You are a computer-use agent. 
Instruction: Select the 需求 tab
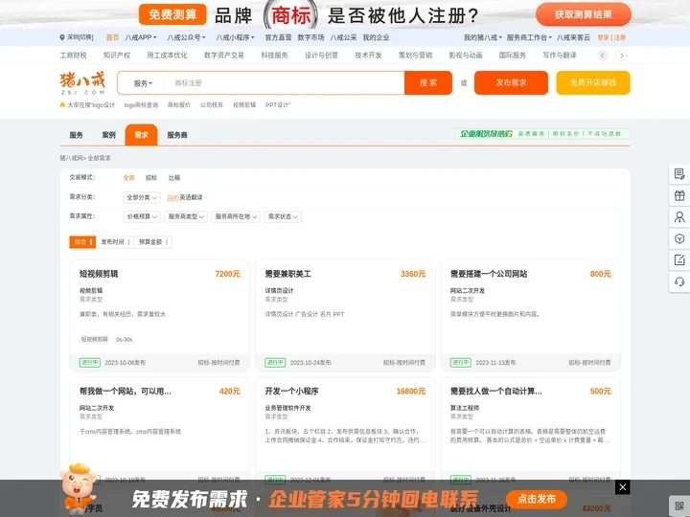pos(141,135)
